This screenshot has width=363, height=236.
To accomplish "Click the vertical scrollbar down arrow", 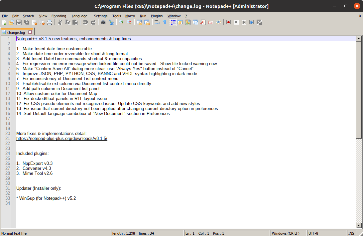I will click(x=359, y=225).
